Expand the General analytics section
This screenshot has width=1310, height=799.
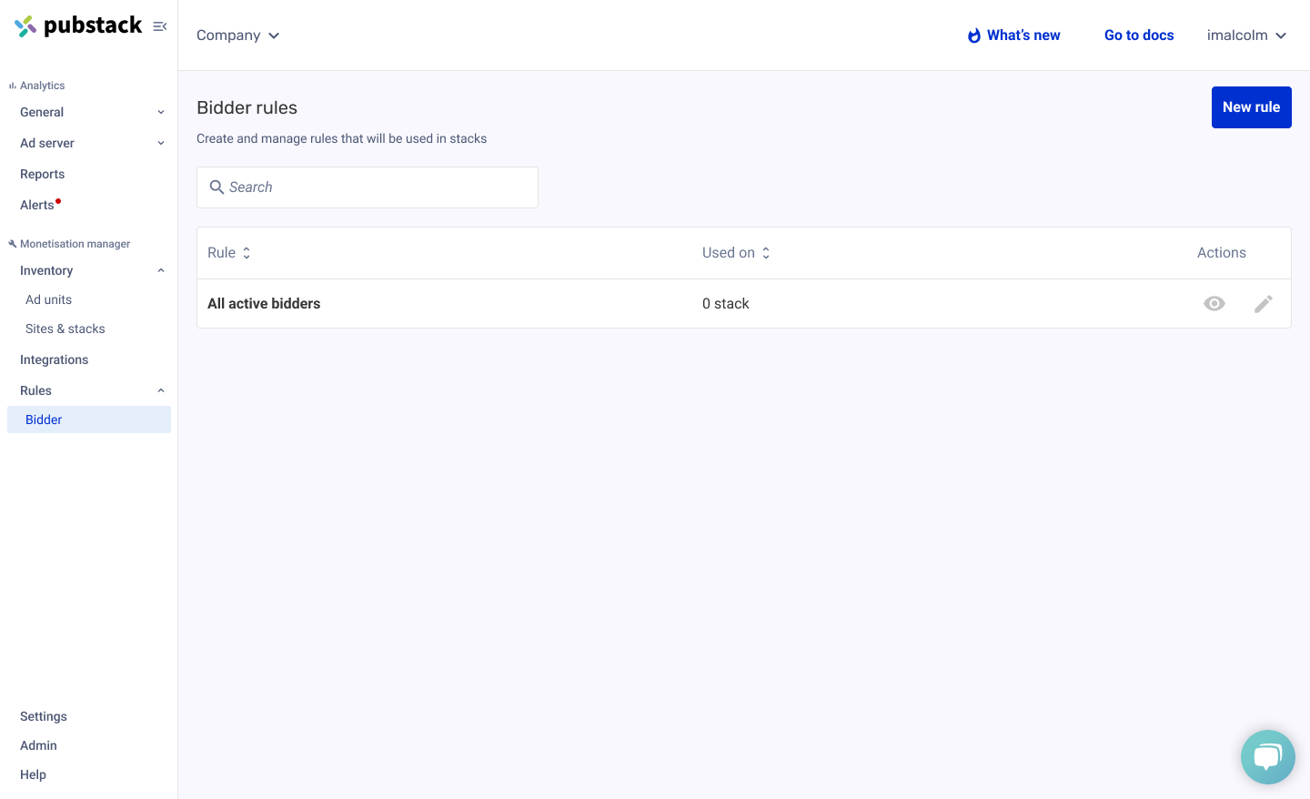click(161, 113)
